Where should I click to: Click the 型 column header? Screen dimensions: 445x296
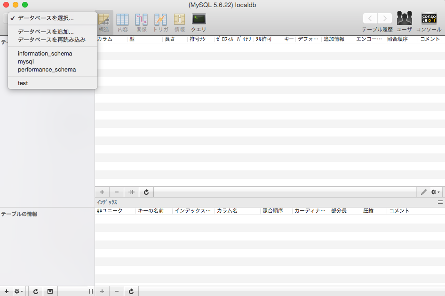[145, 39]
